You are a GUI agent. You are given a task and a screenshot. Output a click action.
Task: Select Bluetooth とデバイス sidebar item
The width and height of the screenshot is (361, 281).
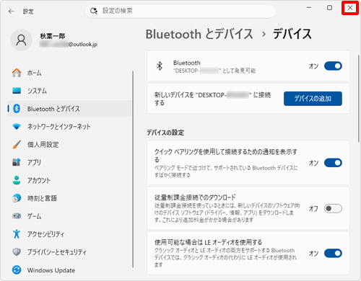70,109
